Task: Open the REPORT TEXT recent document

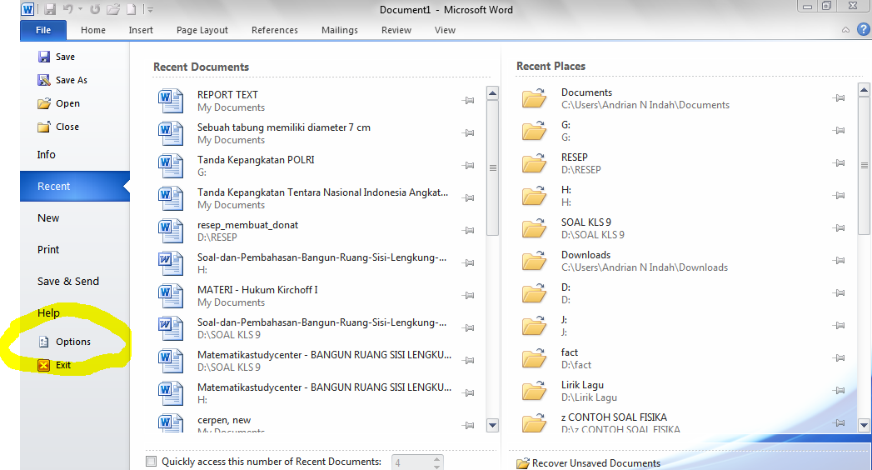Action: (314, 101)
